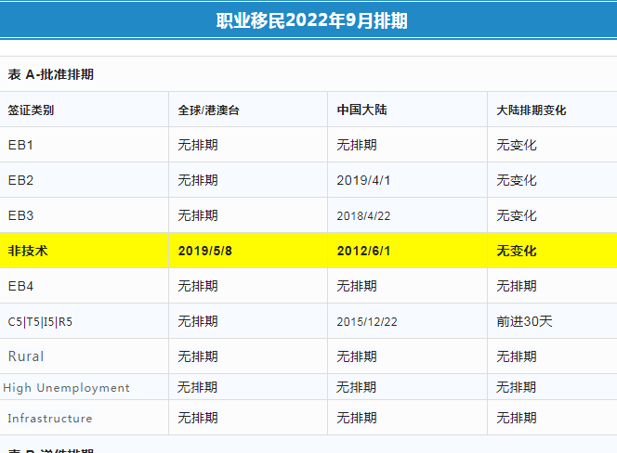Screen dimensions: 617x453
Task: Click EB4 无排期 under 全球/港澳台
Action: 198,286
